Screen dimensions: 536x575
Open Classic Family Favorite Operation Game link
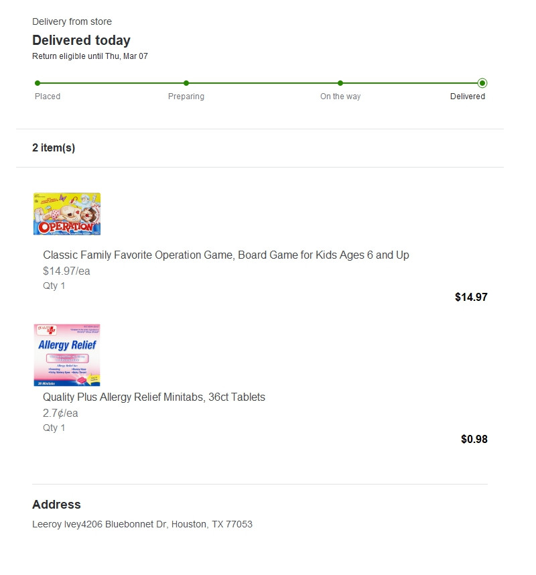(226, 255)
